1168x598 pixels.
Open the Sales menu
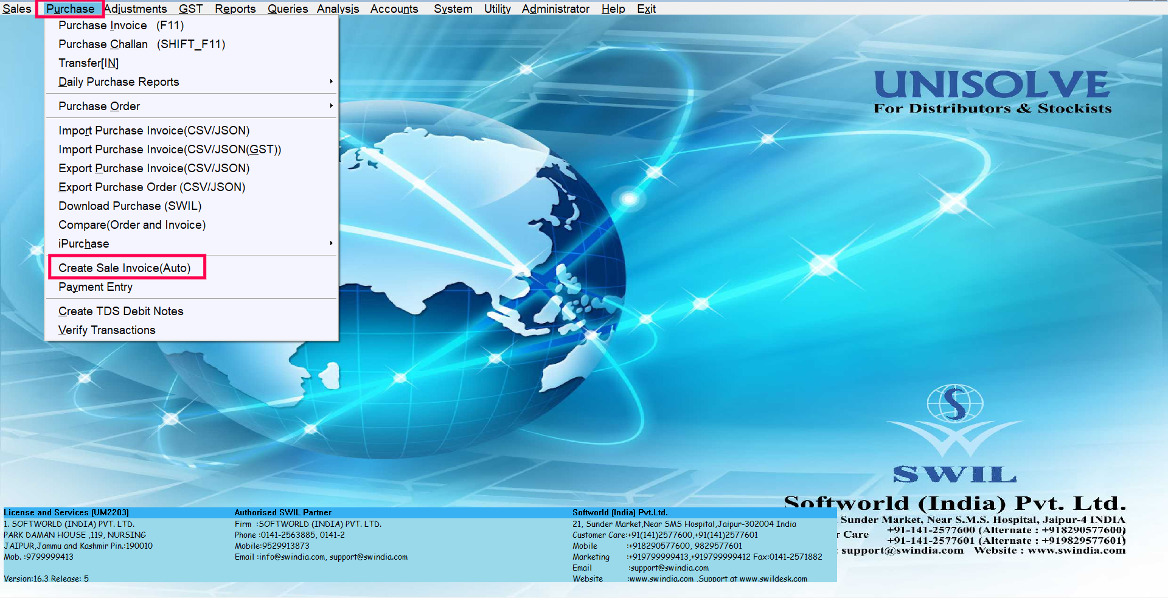tap(17, 9)
